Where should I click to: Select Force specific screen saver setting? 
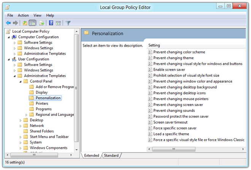(x=175, y=128)
